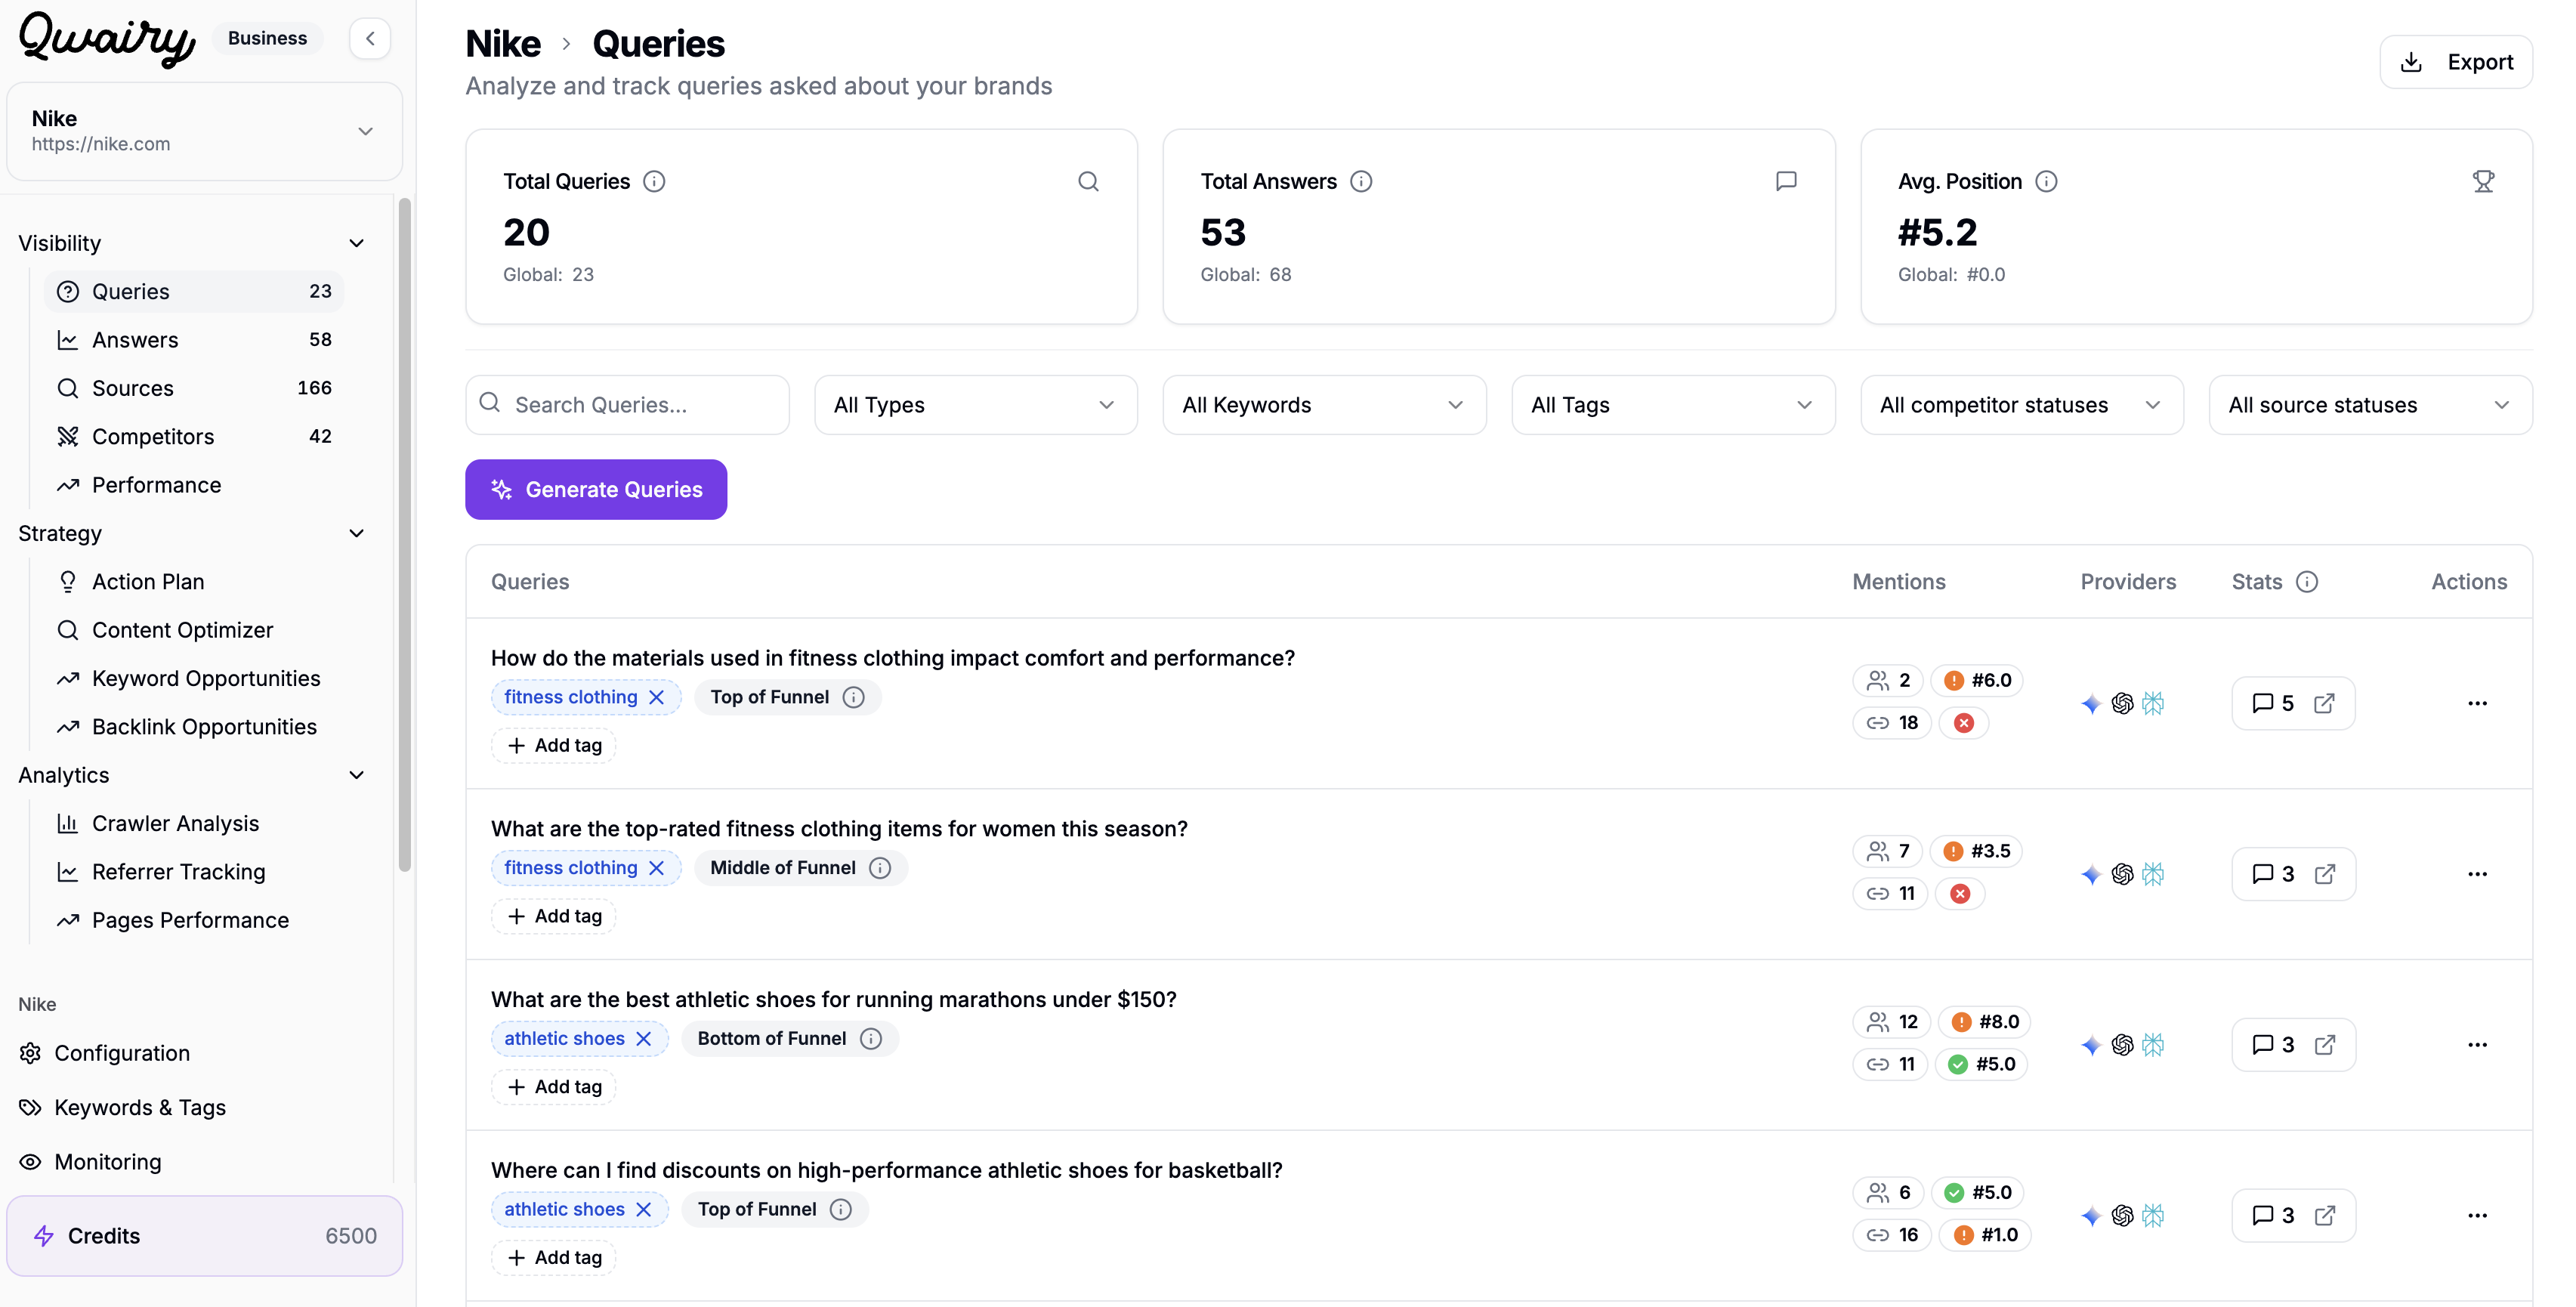Open Competitors in the sidebar
Viewport: 2576px width, 1307px height.
(193, 437)
